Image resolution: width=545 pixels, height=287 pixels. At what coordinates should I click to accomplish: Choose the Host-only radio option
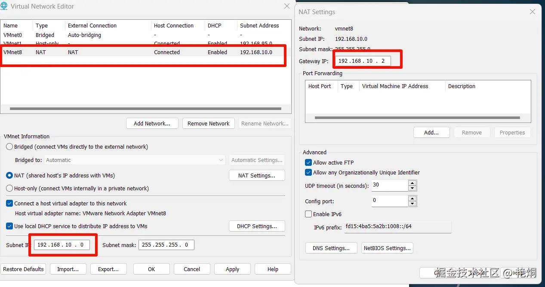[x=9, y=188]
